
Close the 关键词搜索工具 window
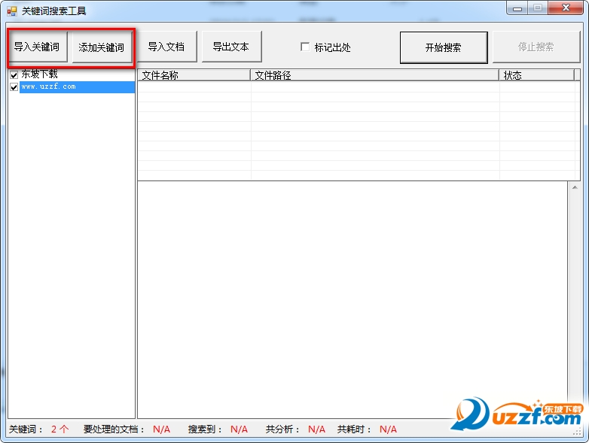click(566, 8)
